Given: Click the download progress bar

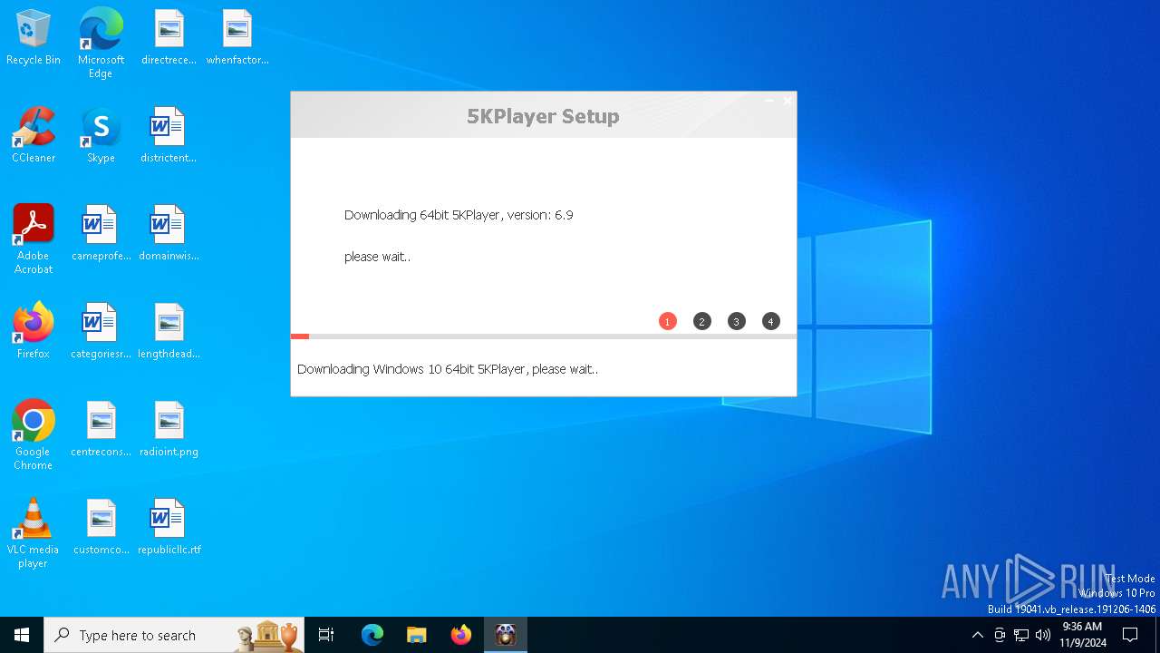Looking at the screenshot, I should point(544,336).
